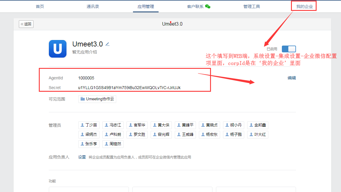This screenshot has height=192, width=341.
Task: Click the person icon on 叶大红 tag
Action: click(251, 134)
